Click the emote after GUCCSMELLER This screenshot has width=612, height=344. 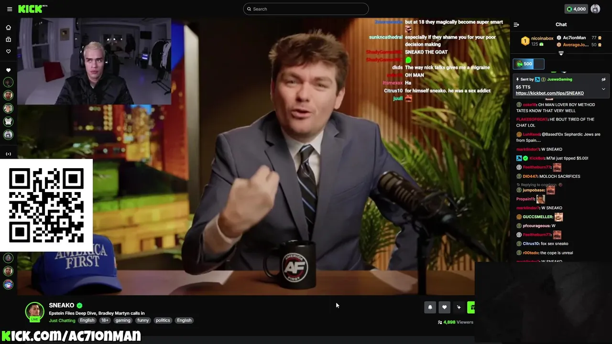coord(558,217)
